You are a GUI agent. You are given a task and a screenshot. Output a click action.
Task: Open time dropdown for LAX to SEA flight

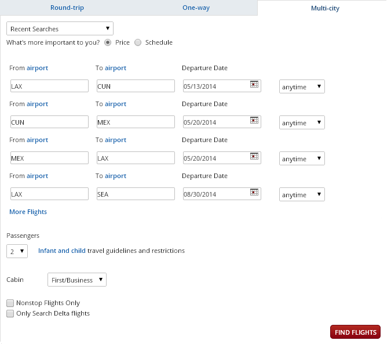302,194
